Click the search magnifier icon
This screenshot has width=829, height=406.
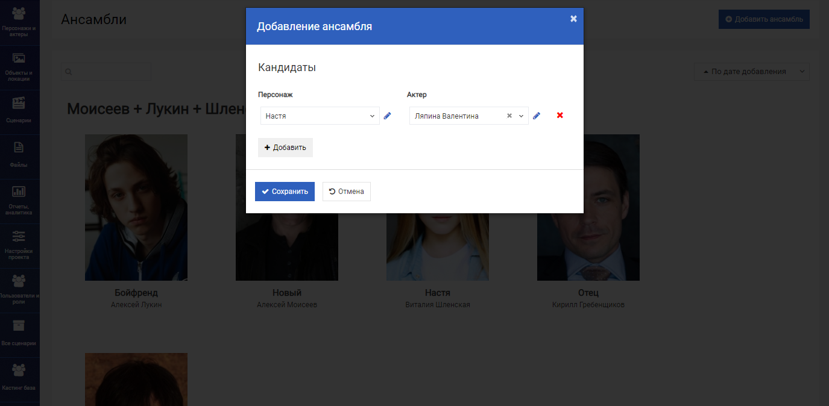pyautogui.click(x=69, y=72)
